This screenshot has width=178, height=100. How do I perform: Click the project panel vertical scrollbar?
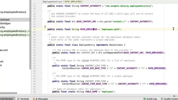point(30,34)
